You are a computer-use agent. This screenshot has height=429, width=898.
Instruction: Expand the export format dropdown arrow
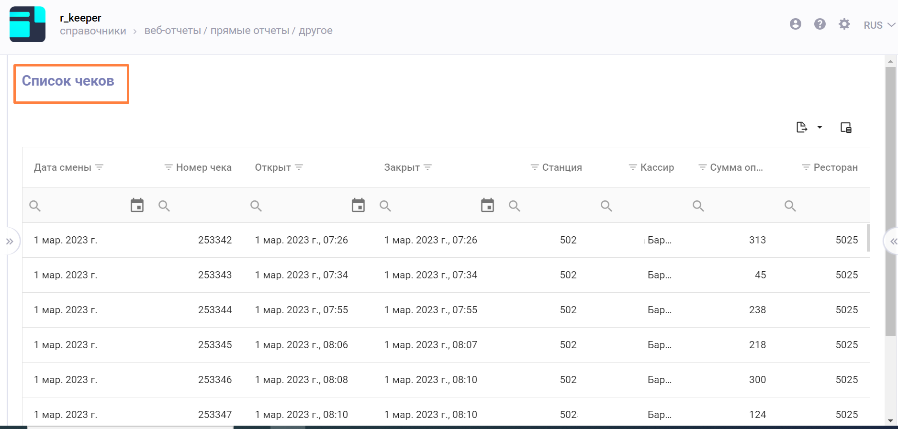tap(819, 127)
